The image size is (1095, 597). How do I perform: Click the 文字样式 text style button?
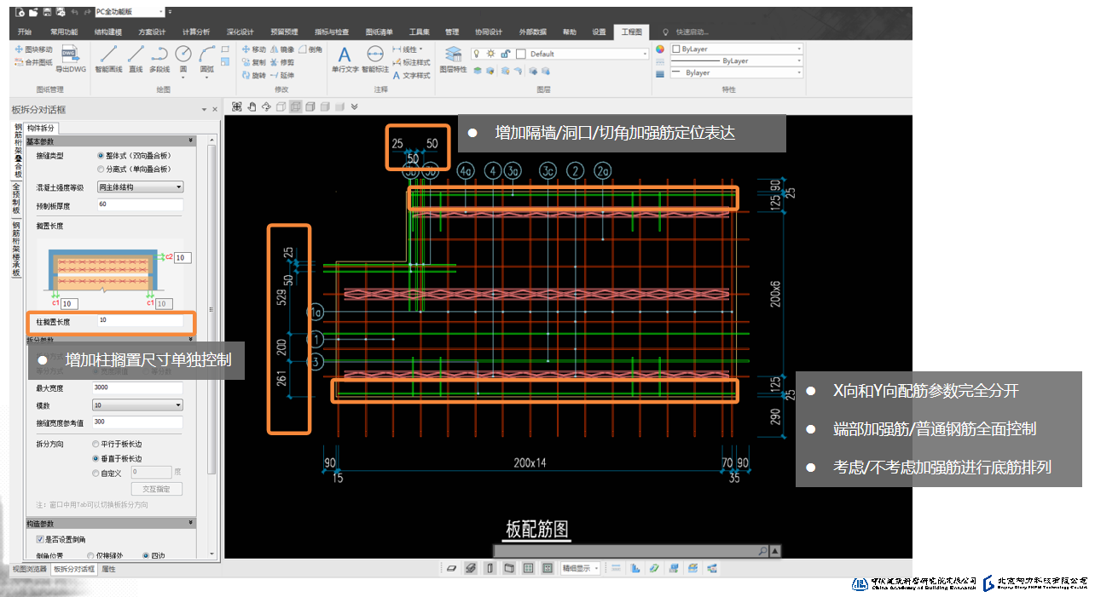click(x=411, y=75)
